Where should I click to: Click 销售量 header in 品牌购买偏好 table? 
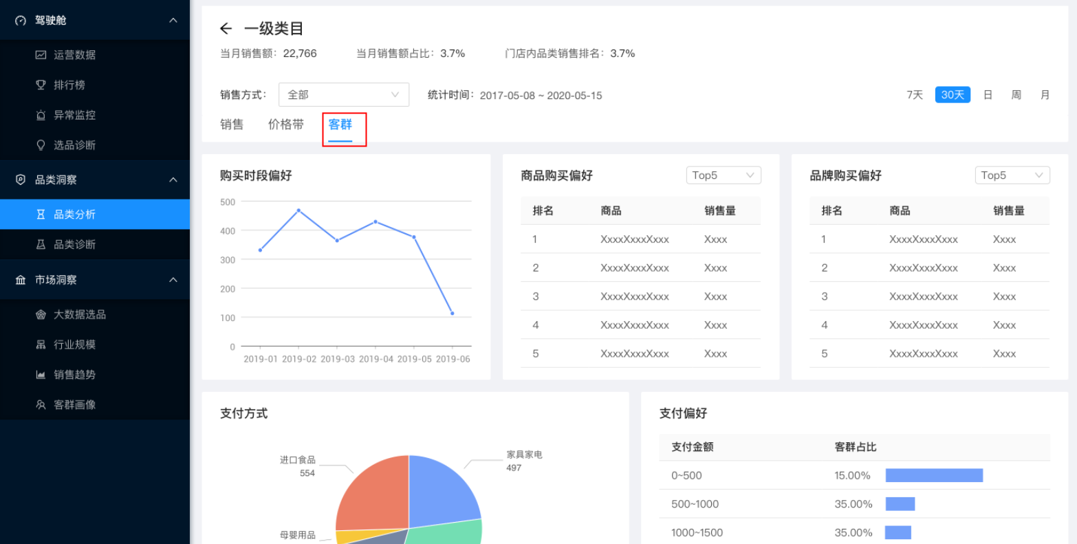tap(1009, 211)
